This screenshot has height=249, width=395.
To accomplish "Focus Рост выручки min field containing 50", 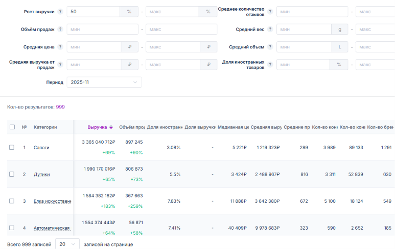I will click(x=93, y=12).
